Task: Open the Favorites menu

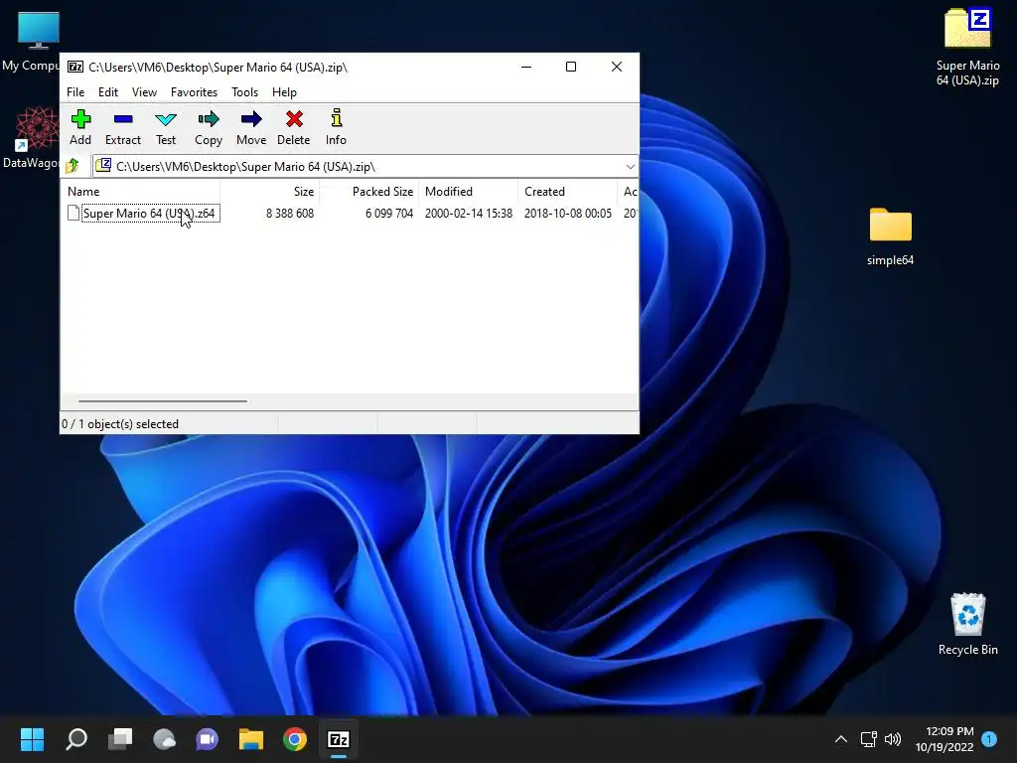Action: pyautogui.click(x=194, y=92)
